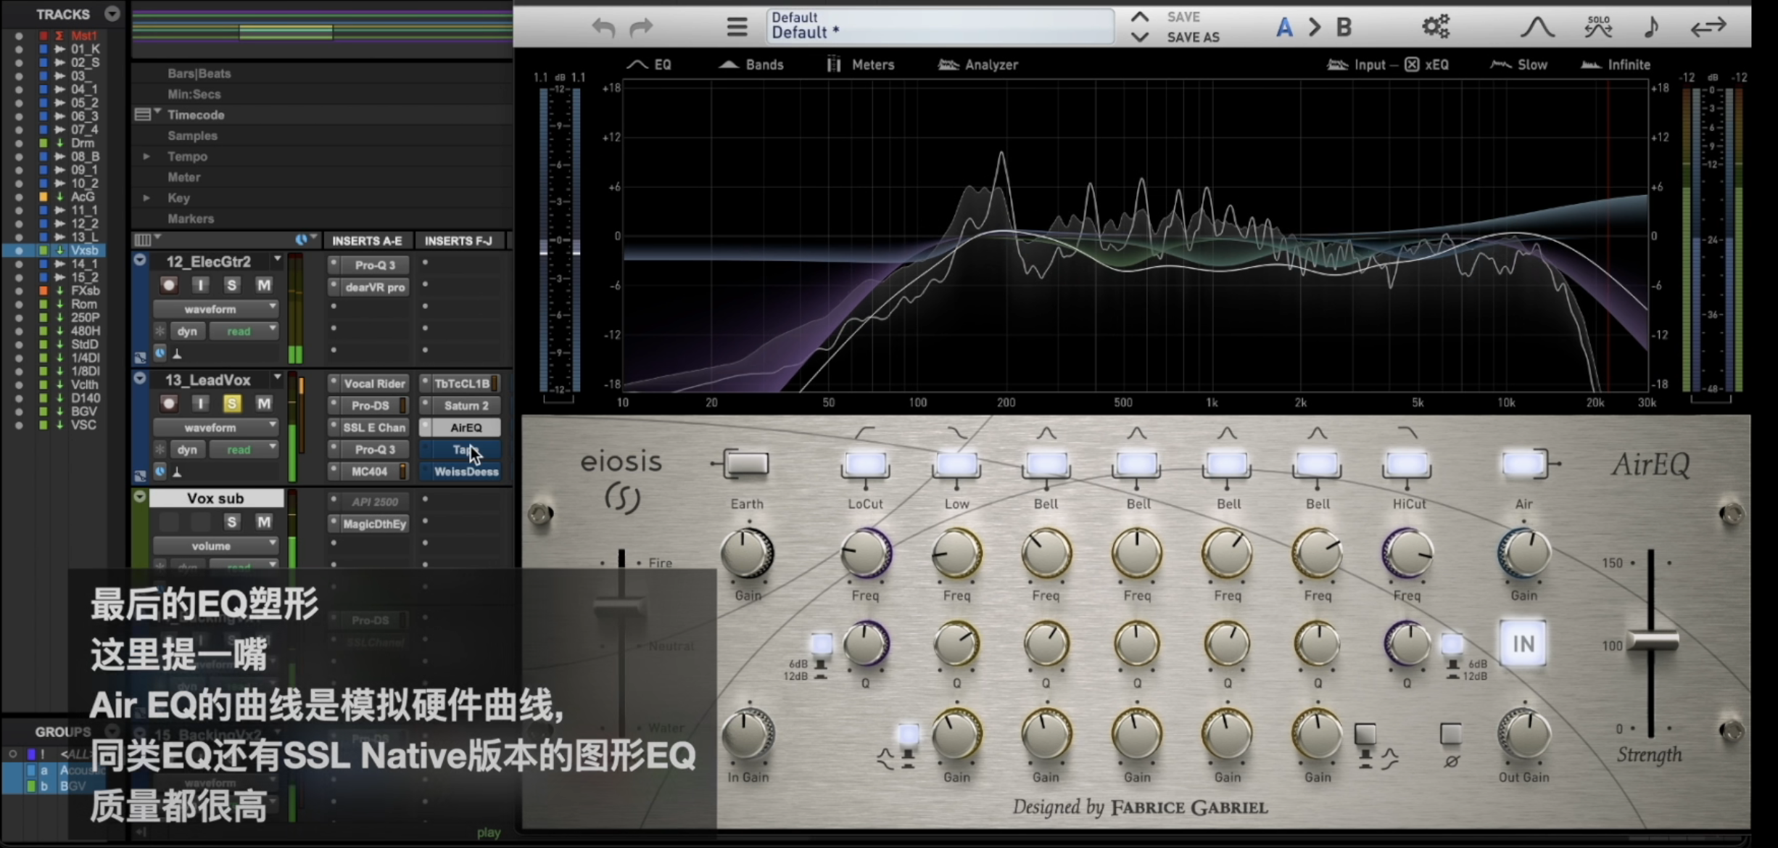
Task: Disable the LoCut band button
Action: click(865, 465)
